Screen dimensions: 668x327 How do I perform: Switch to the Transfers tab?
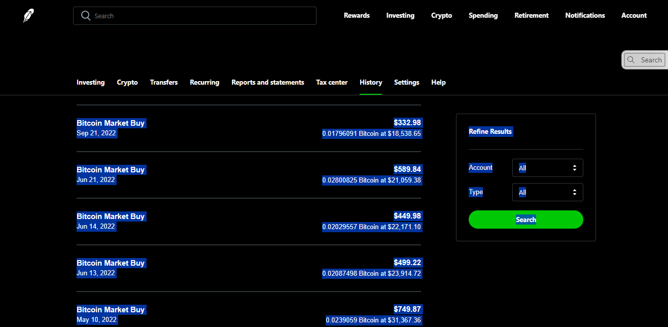pos(164,82)
